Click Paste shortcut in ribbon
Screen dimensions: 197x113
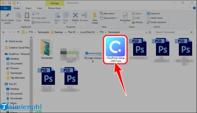pyautogui.click(x=41, y=22)
